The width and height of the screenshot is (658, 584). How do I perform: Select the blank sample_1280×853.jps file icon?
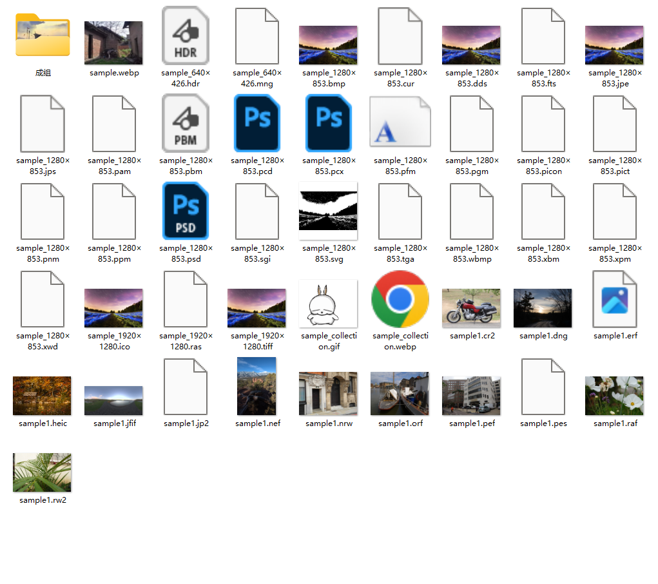tap(43, 124)
